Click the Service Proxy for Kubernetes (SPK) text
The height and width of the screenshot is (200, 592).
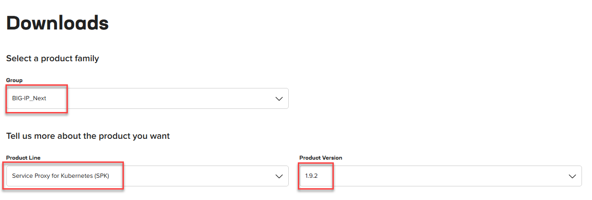click(x=61, y=176)
